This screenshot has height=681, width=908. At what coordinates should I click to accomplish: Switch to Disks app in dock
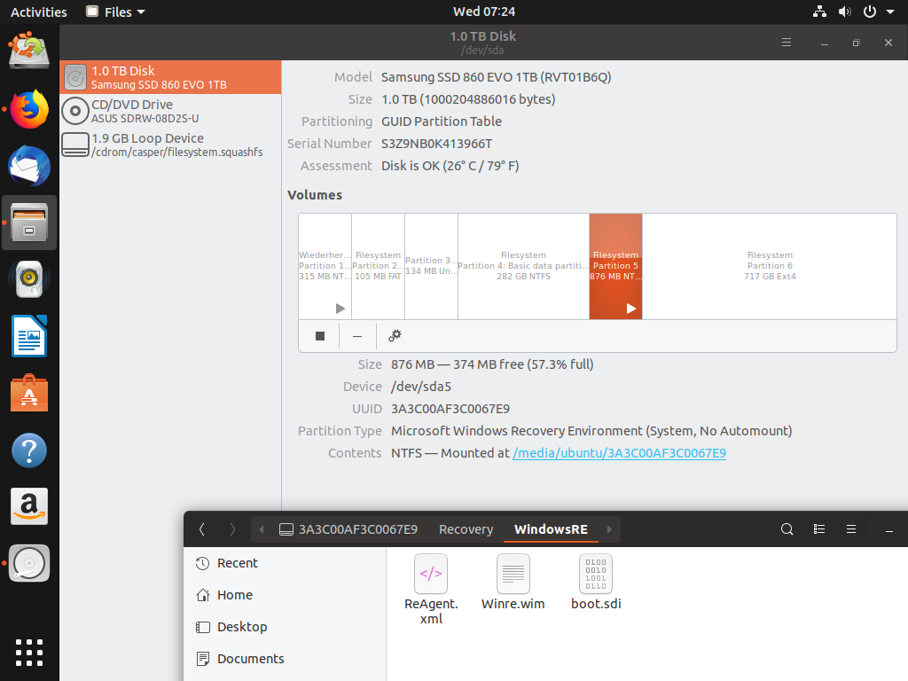click(29, 563)
